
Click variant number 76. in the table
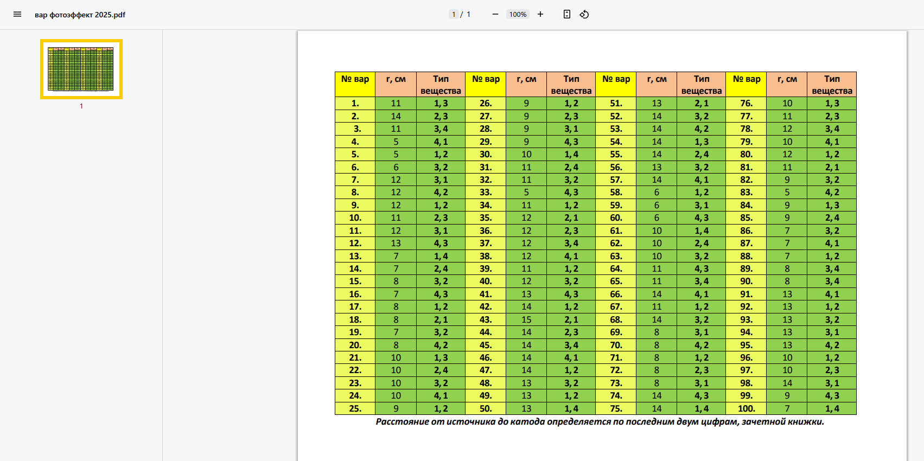pyautogui.click(x=746, y=103)
